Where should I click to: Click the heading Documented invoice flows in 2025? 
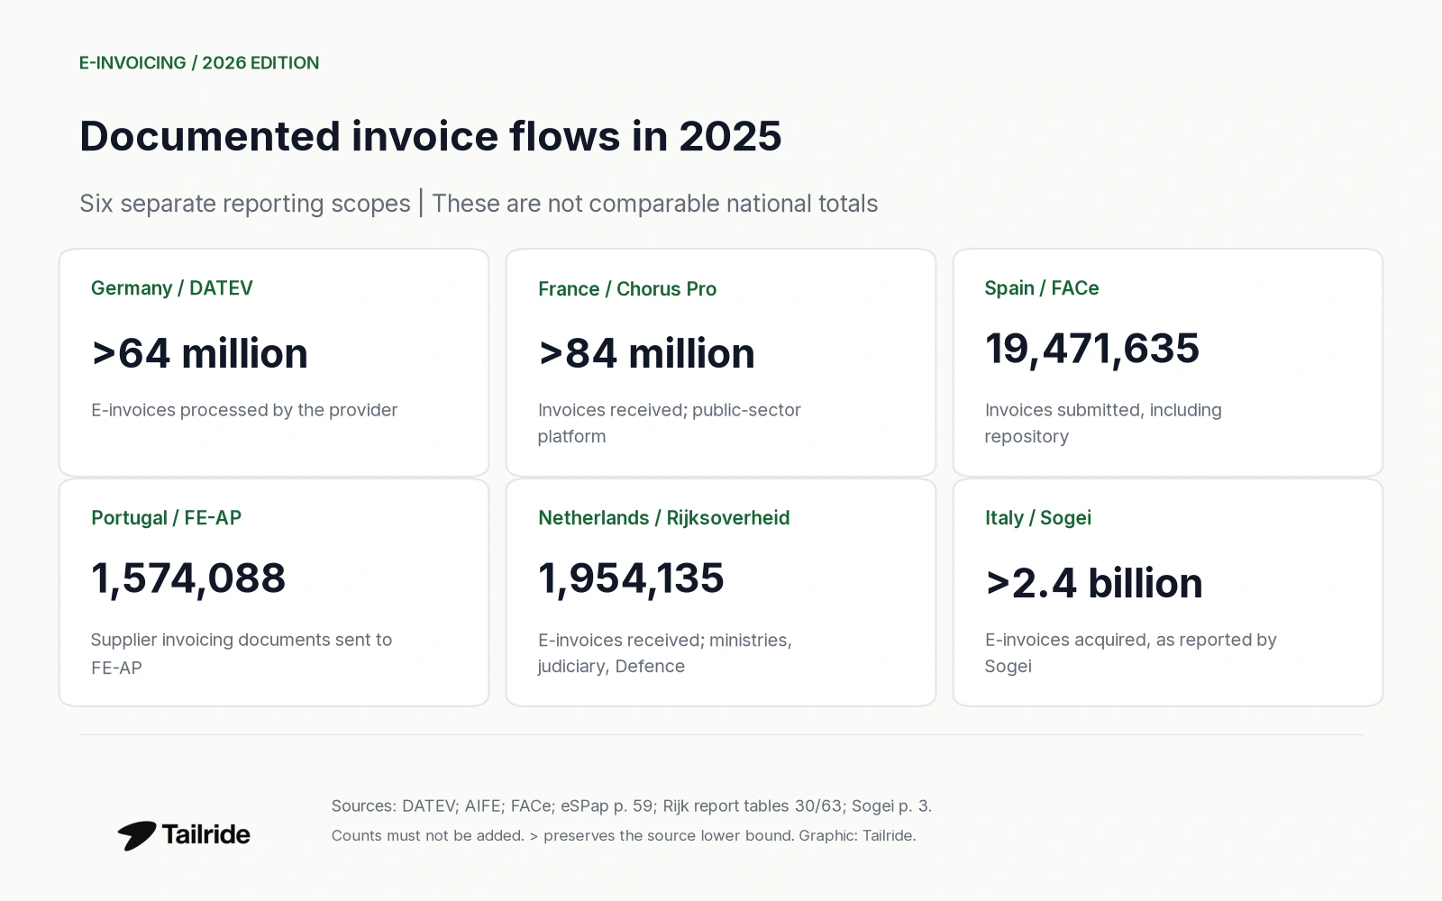pos(431,136)
